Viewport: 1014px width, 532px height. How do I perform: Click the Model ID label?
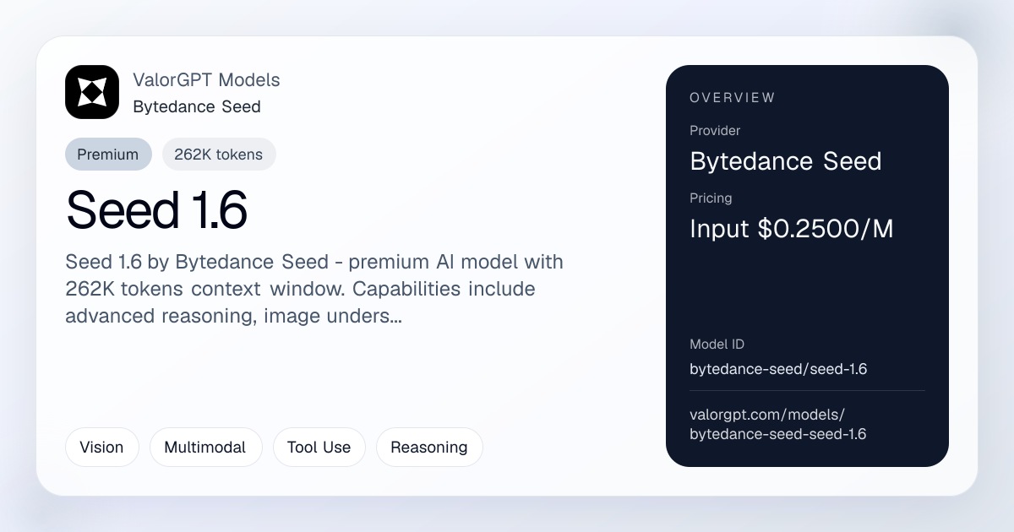pyautogui.click(x=717, y=345)
